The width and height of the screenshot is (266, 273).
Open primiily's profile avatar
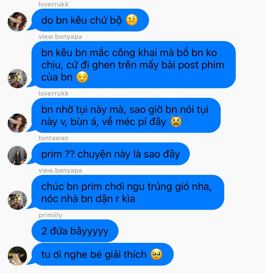17,256
